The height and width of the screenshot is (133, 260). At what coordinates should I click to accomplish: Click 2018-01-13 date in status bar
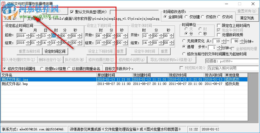pyautogui.click(x=210, y=129)
